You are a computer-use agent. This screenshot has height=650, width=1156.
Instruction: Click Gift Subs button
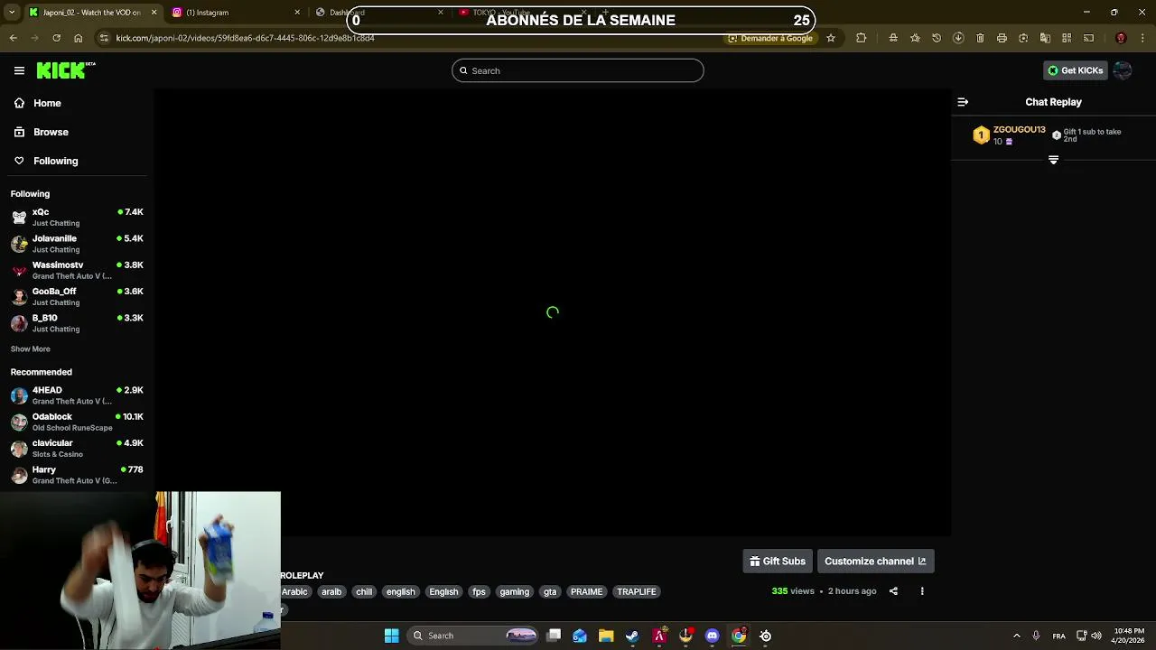(x=778, y=562)
